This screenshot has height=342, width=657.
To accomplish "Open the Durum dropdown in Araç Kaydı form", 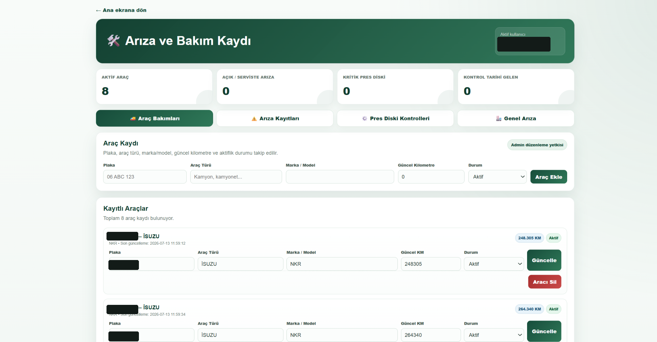I will [x=498, y=177].
